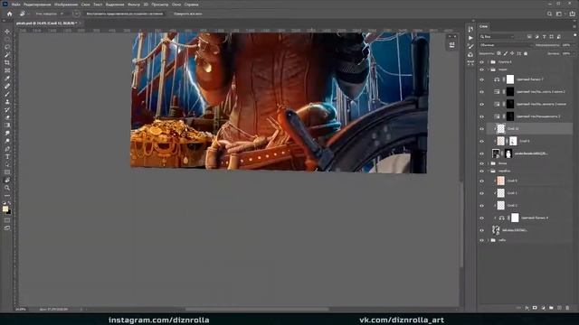Click the new adjustment layer icon
579x325 pixels.
click(543, 308)
